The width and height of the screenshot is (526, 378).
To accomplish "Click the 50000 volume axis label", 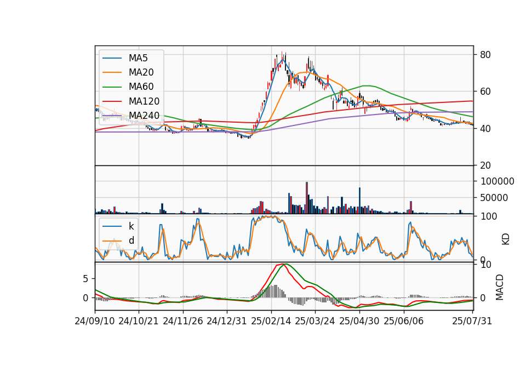I will [494, 198].
